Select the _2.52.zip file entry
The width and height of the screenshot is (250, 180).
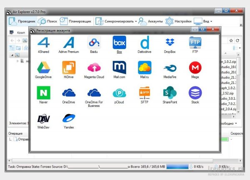[228, 93]
